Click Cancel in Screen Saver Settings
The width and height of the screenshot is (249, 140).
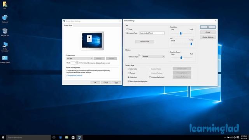click(x=105, y=83)
